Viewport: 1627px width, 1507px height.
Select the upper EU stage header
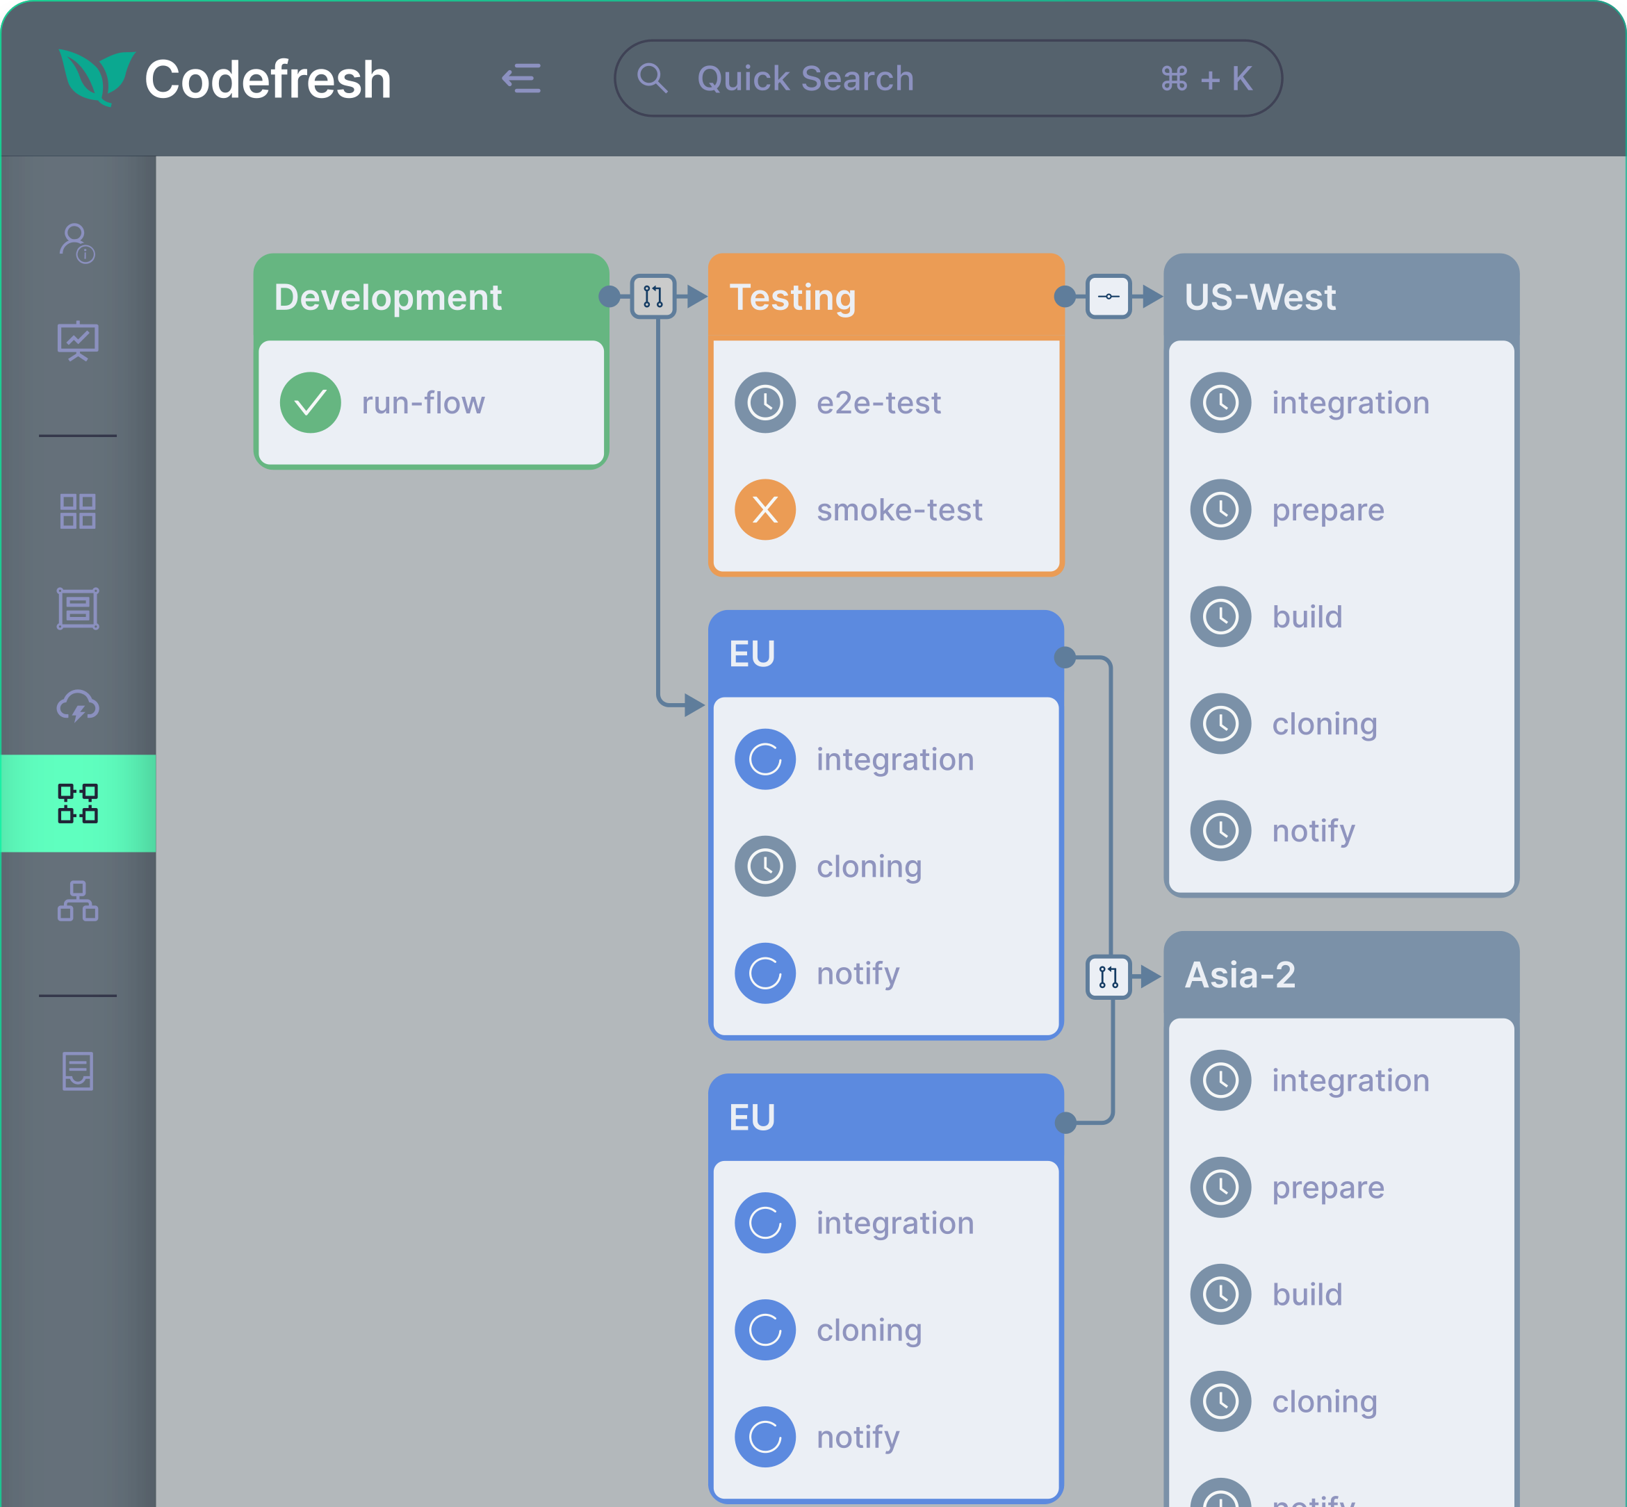(x=887, y=653)
